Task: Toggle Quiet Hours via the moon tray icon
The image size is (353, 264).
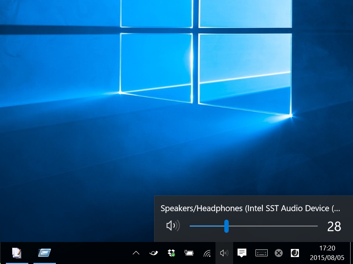Action: coord(295,253)
